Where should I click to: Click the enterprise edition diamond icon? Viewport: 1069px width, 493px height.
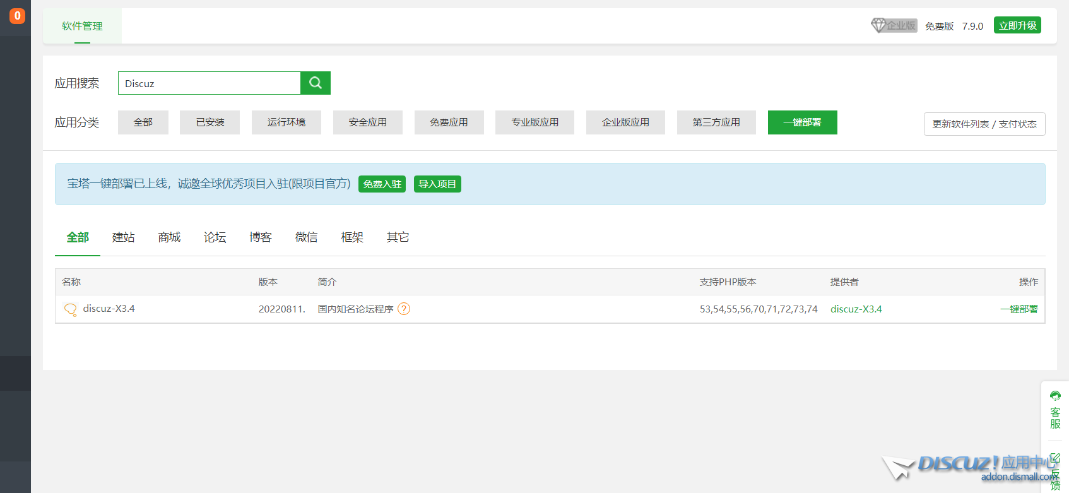pos(878,25)
